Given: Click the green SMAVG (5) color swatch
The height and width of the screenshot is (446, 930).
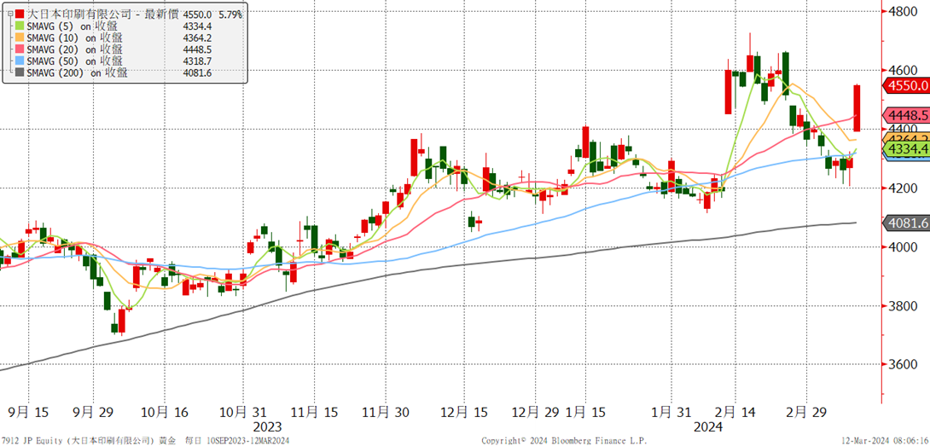Looking at the screenshot, I should click(20, 26).
